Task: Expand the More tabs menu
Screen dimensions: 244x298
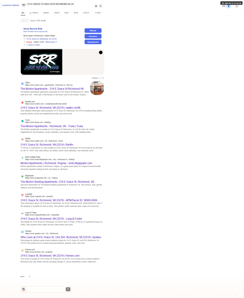Action: point(98,13)
